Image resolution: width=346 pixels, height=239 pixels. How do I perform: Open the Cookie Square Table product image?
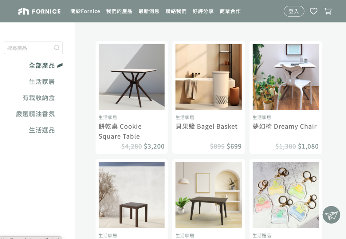point(131,77)
